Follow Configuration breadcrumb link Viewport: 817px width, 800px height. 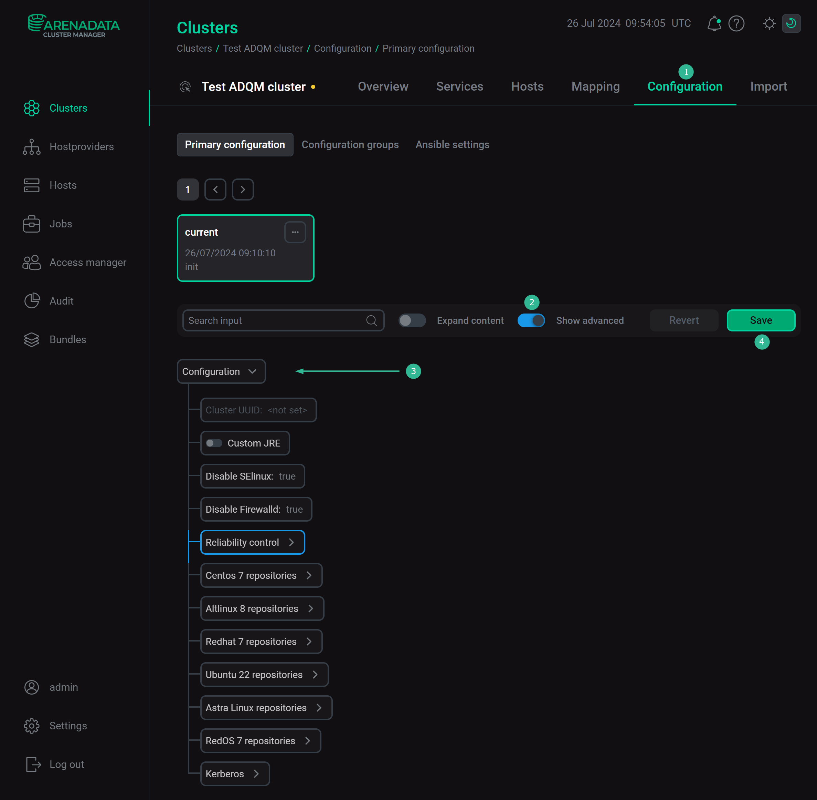(342, 49)
